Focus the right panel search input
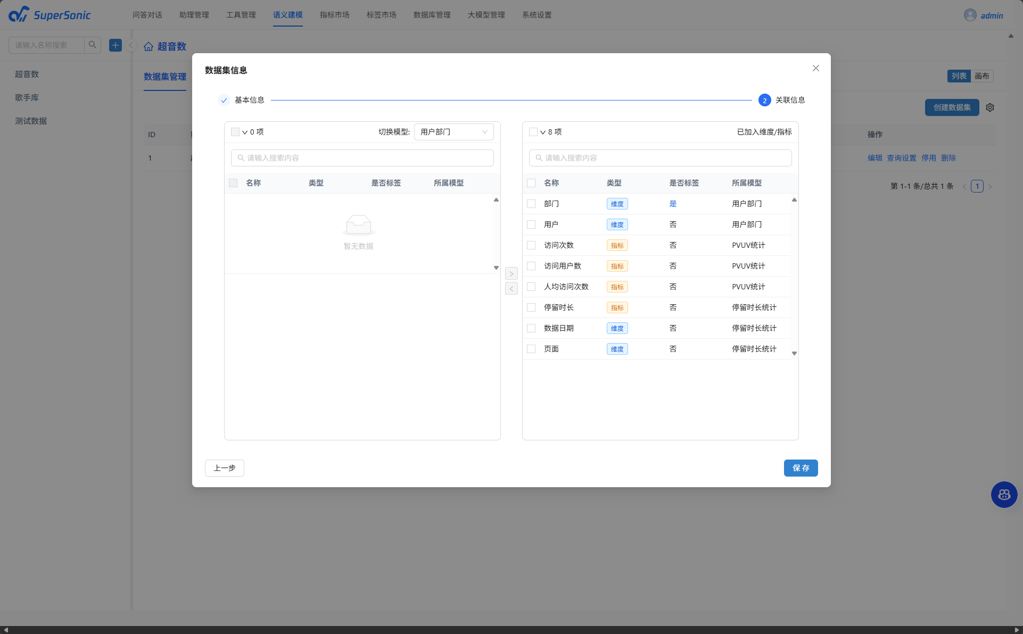Image resolution: width=1023 pixels, height=634 pixels. pyautogui.click(x=661, y=158)
